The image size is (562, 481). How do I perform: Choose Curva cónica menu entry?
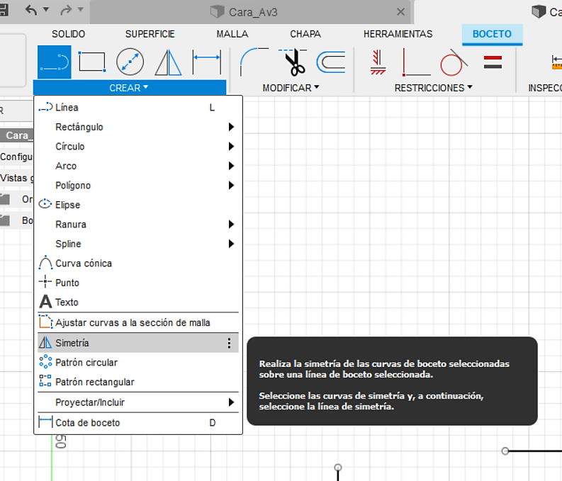[138, 264]
